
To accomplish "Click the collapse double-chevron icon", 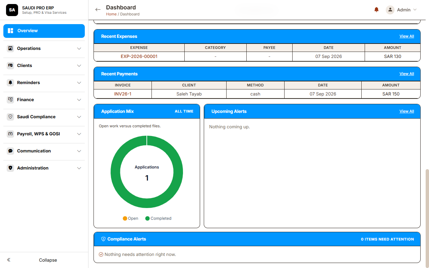I will click(9, 260).
